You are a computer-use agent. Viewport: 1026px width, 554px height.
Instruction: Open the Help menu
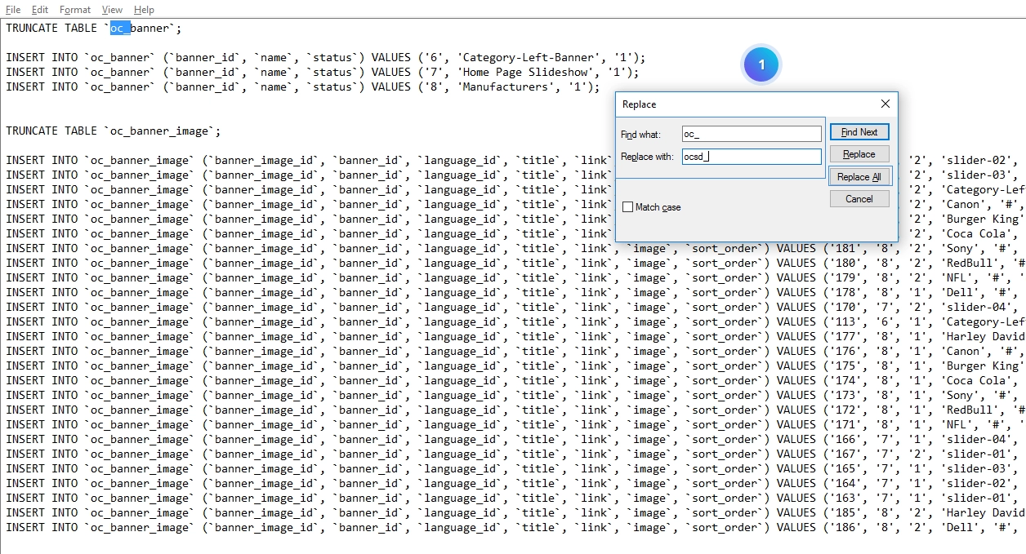point(144,10)
